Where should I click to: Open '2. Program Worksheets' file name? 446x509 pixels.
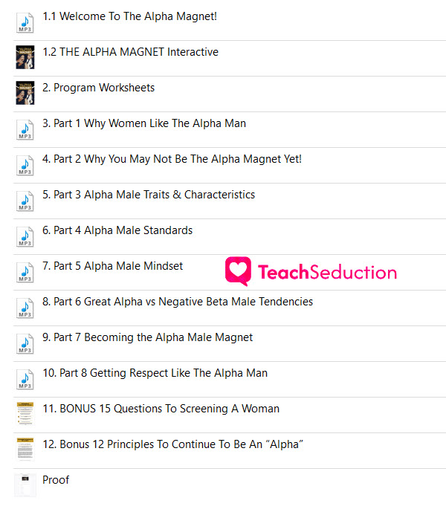(x=98, y=88)
